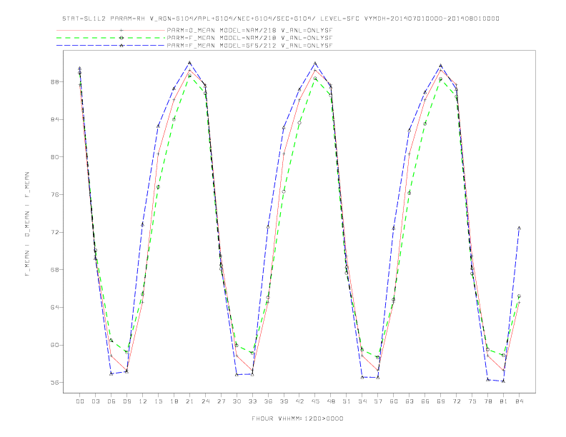Viewport: 566px width, 437px height.
Task: Click the triangle marker on the blue legend line
Action: pos(121,46)
